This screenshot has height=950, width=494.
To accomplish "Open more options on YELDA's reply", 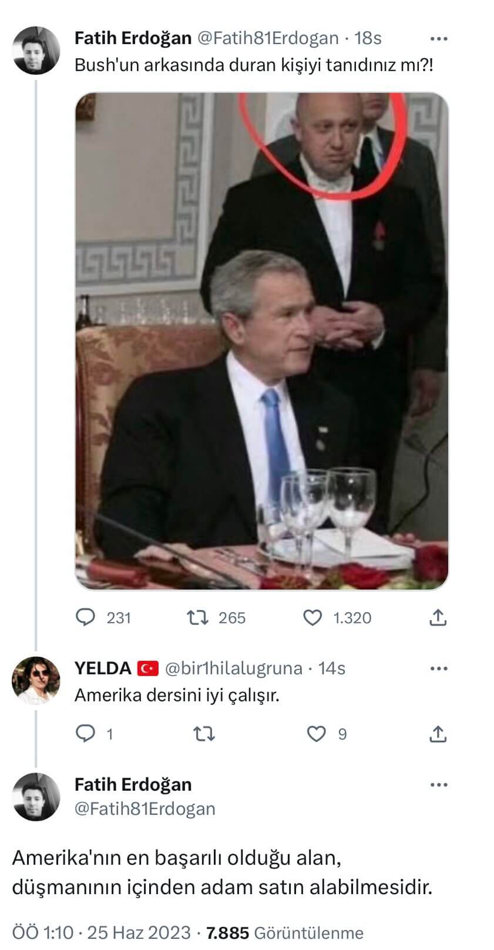I will point(439,669).
